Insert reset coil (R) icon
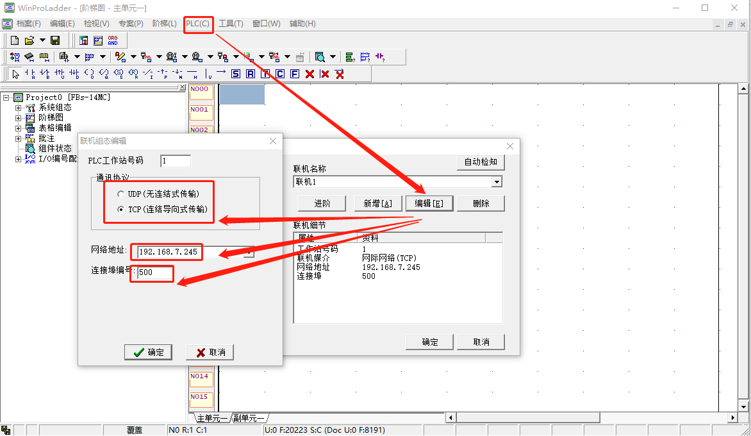 133,74
